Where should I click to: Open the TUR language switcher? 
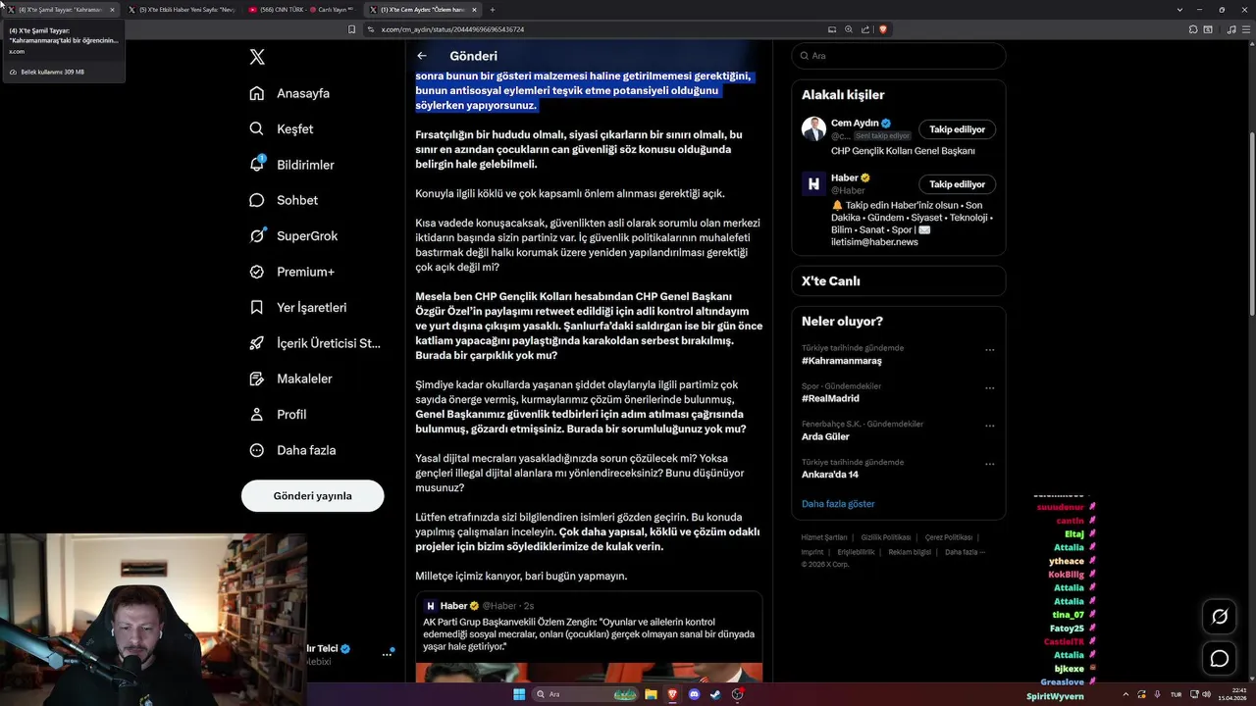(x=1176, y=694)
